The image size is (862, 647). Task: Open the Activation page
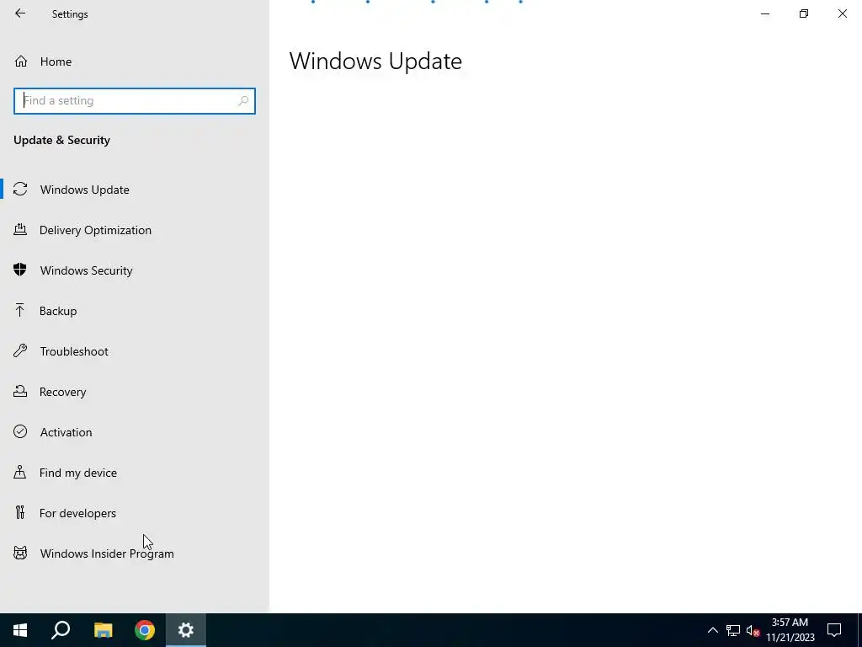click(135, 432)
